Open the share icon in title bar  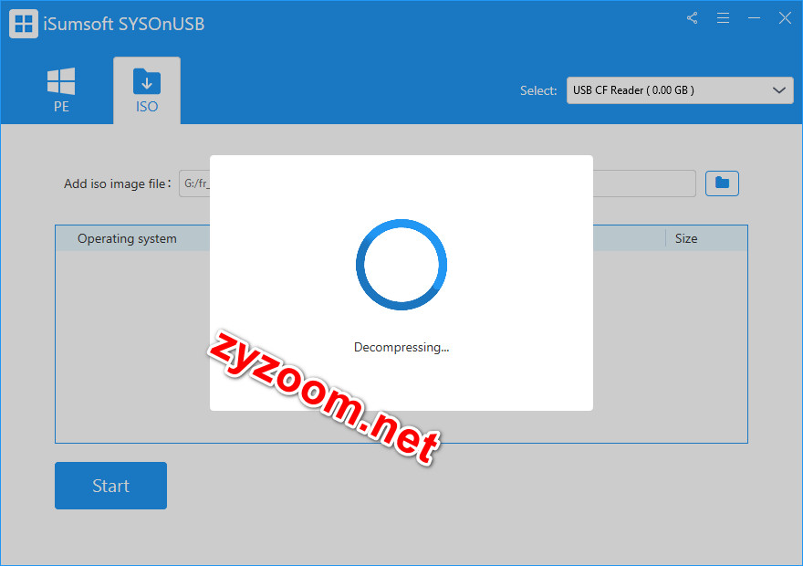pyautogui.click(x=693, y=18)
